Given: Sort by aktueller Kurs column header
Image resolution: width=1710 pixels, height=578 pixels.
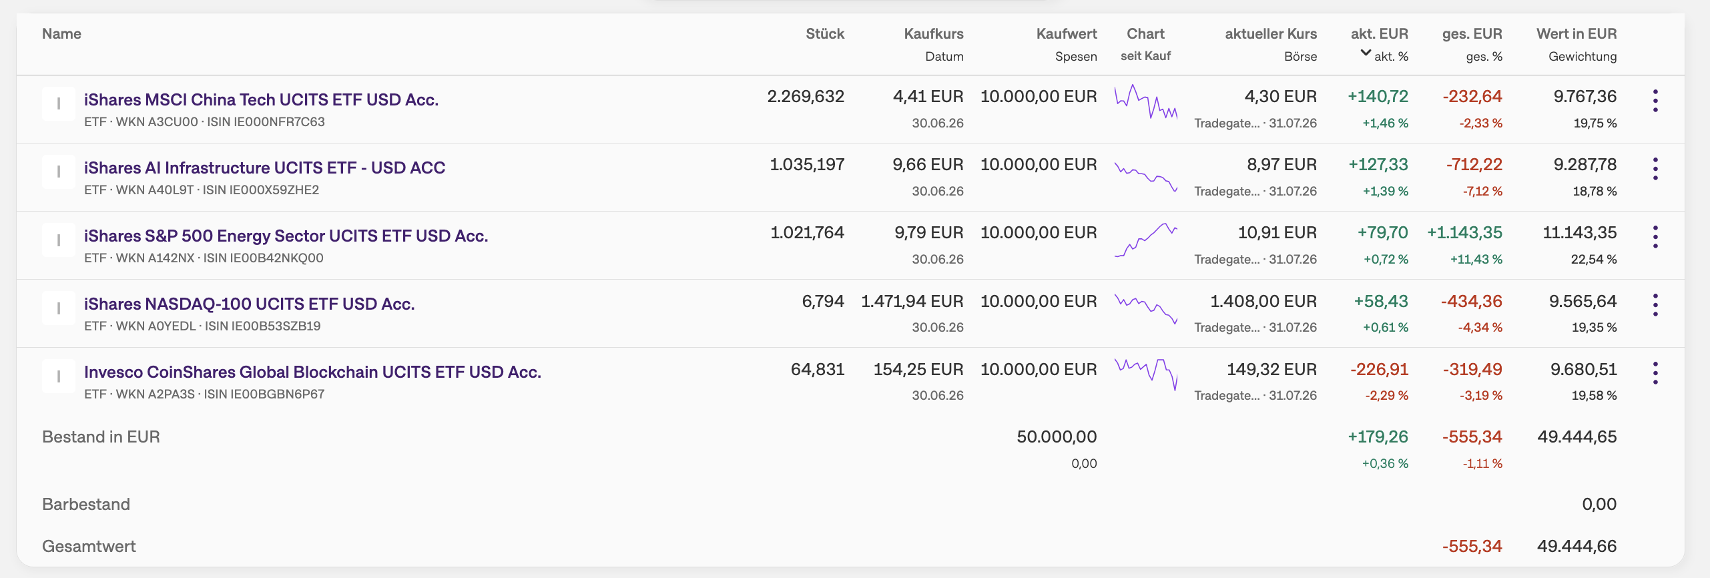Looking at the screenshot, I should pyautogui.click(x=1271, y=33).
